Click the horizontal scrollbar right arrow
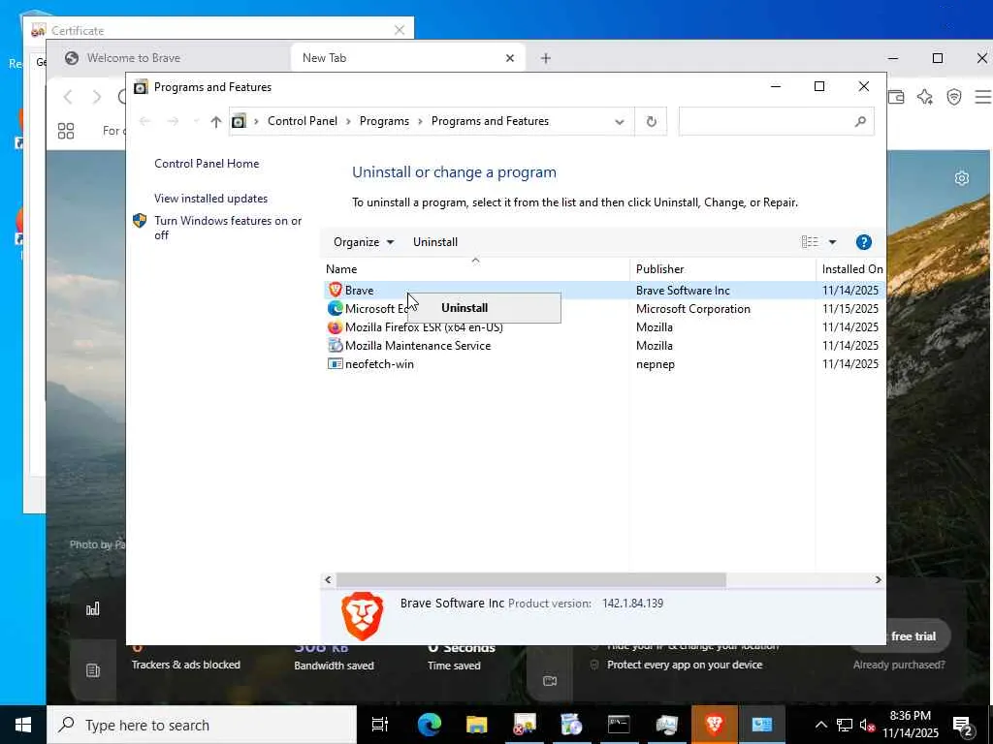The image size is (993, 744). 878,579
